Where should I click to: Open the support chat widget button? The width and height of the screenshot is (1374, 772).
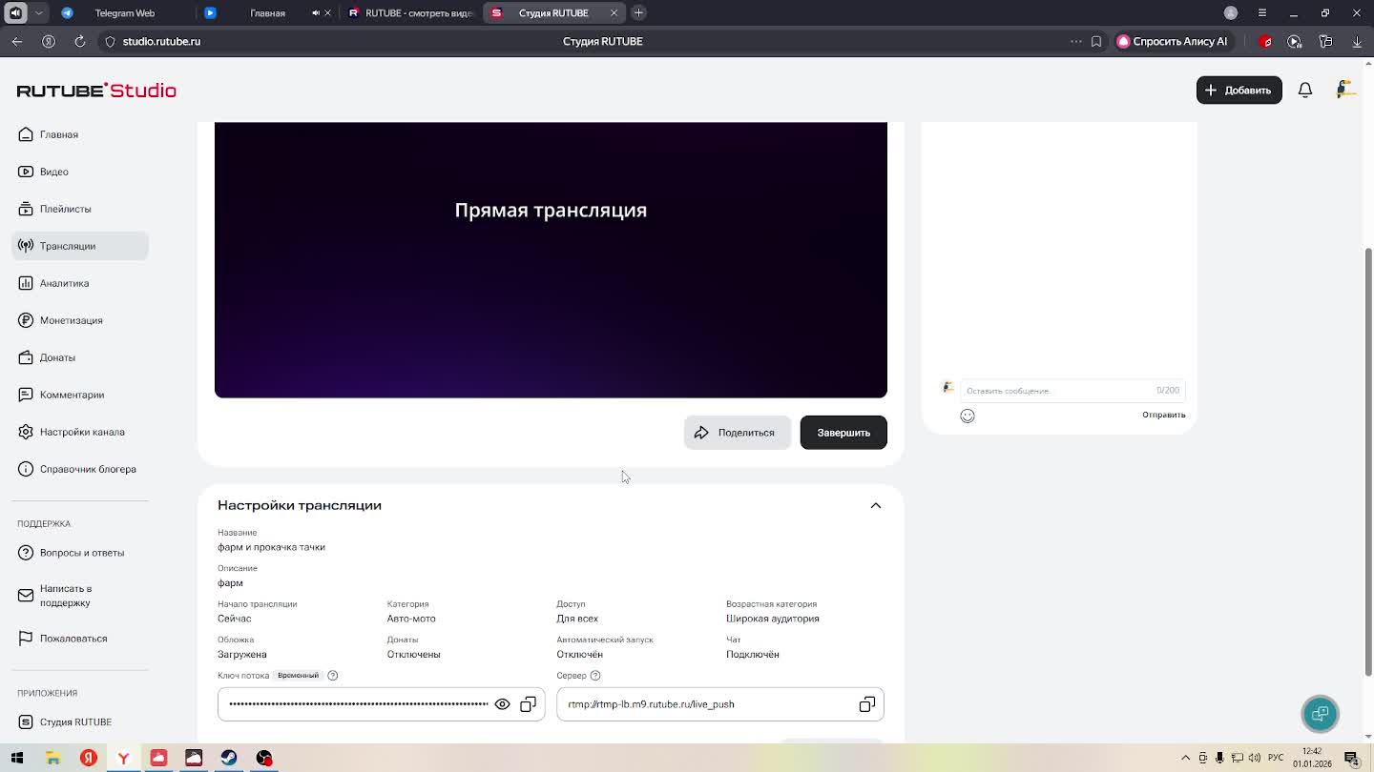(1321, 714)
